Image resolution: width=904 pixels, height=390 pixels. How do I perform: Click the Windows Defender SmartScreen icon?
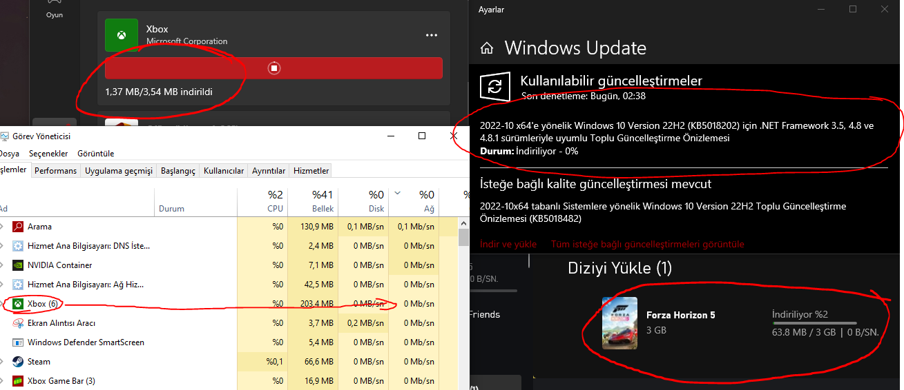(17, 342)
